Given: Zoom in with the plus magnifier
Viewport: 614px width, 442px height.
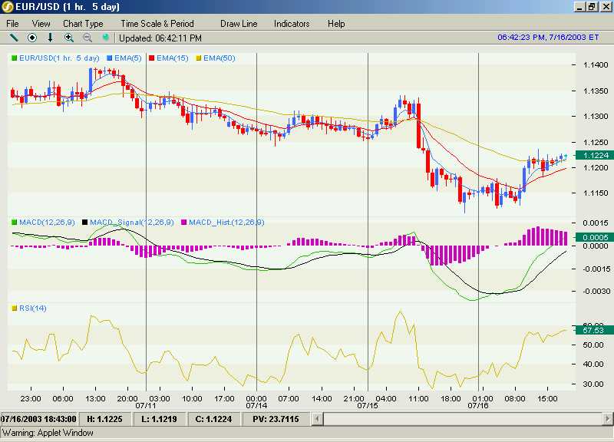Looking at the screenshot, I should pos(69,38).
